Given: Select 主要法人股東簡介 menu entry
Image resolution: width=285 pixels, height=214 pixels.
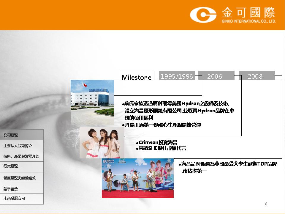Looking at the screenshot, I should tap(22, 146).
